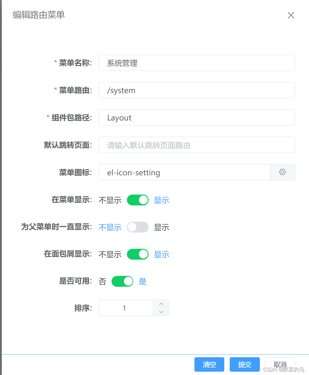The height and width of the screenshot is (375, 309).
Task: Click the 默认跳转页面 empty input field
Action: pyautogui.click(x=197, y=145)
